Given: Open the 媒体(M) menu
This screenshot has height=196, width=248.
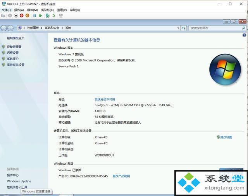Looking at the screenshot, I should coord(33,10).
